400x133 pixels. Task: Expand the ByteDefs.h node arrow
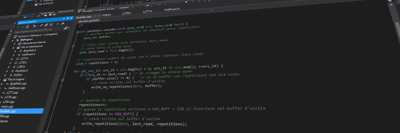(x=15, y=51)
